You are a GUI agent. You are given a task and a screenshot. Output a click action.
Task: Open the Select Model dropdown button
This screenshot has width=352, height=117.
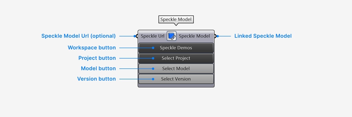(176, 69)
